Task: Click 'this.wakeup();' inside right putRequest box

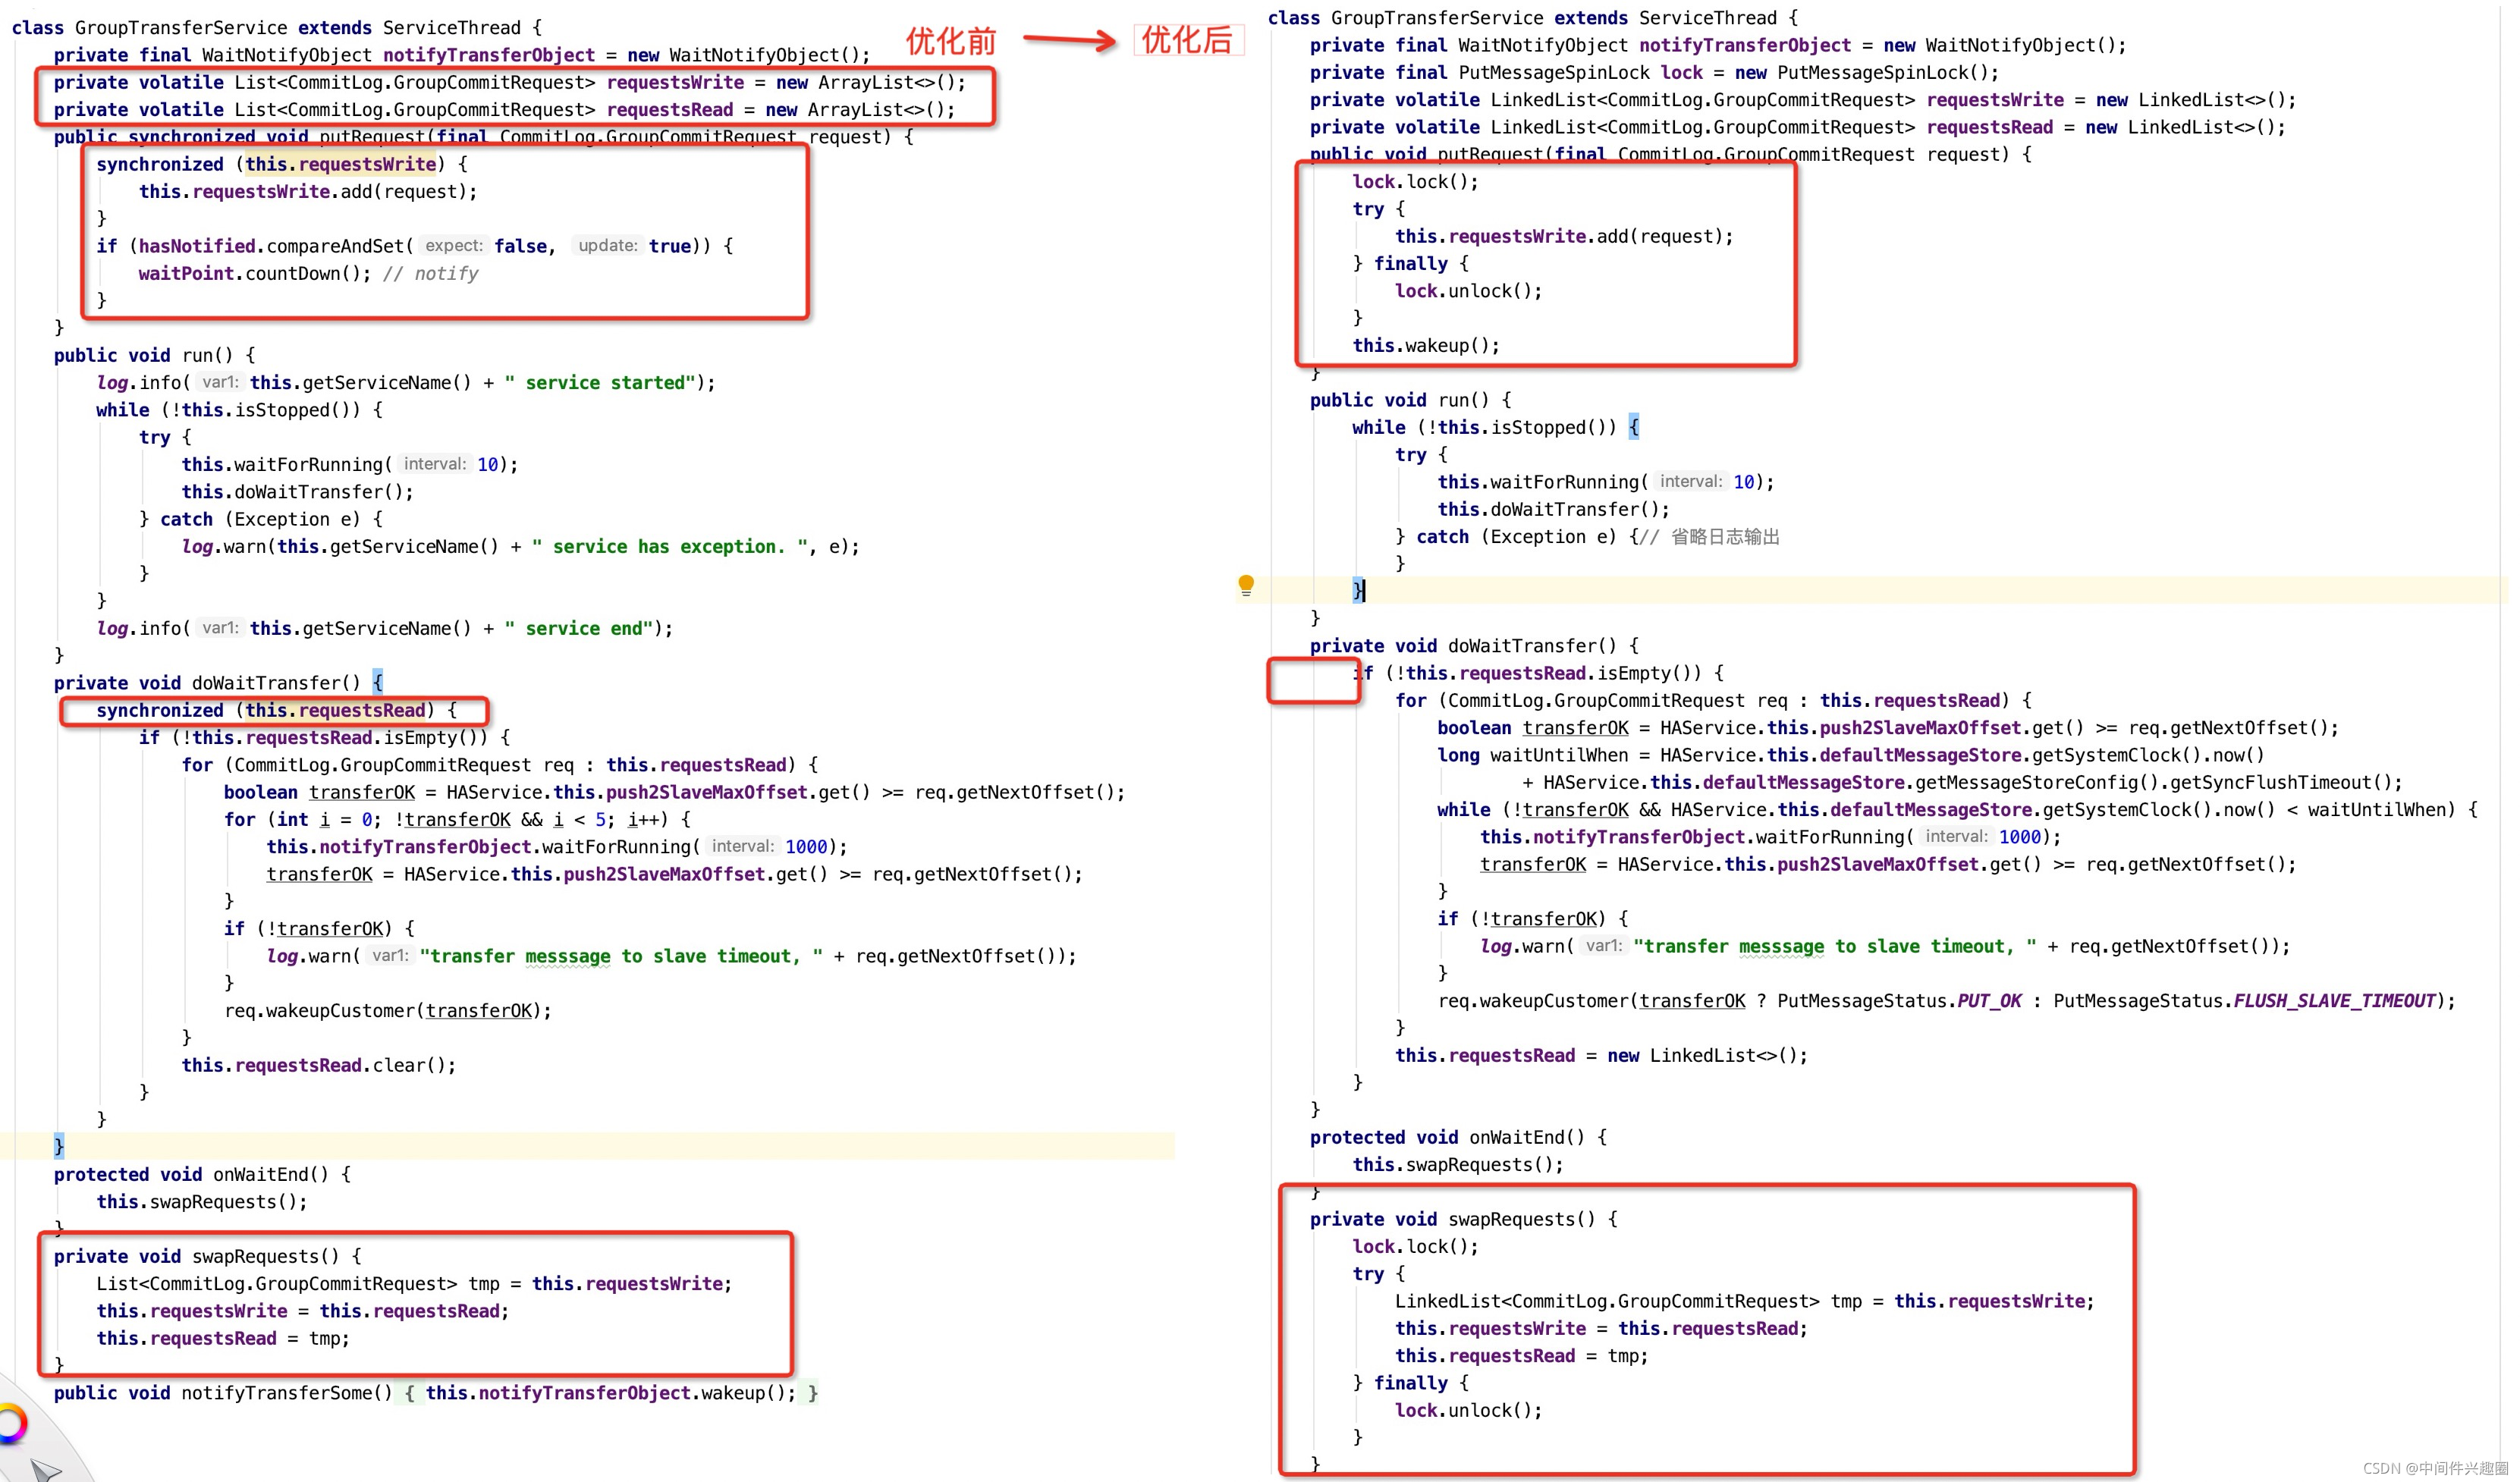Action: tap(1426, 346)
